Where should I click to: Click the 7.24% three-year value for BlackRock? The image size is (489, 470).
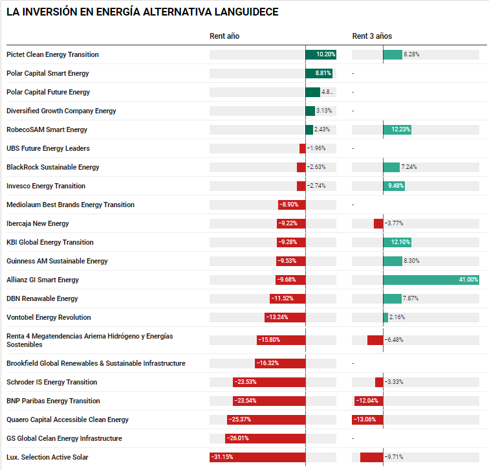pos(409,167)
